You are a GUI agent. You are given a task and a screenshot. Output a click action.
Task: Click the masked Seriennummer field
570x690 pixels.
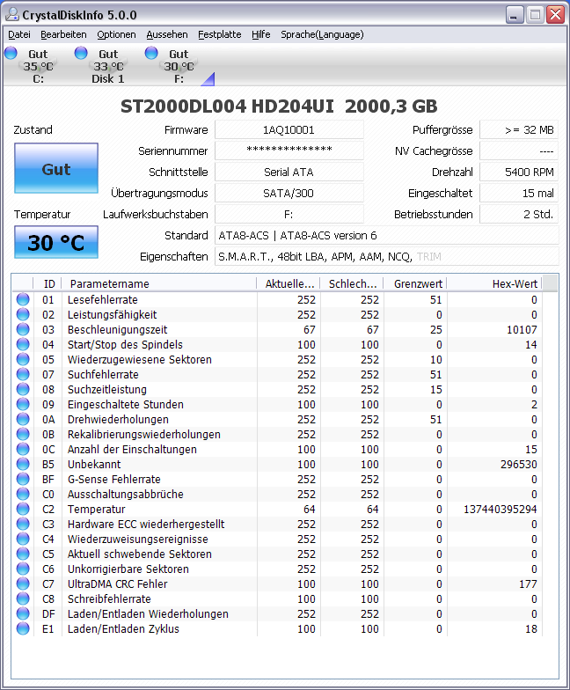click(x=289, y=151)
